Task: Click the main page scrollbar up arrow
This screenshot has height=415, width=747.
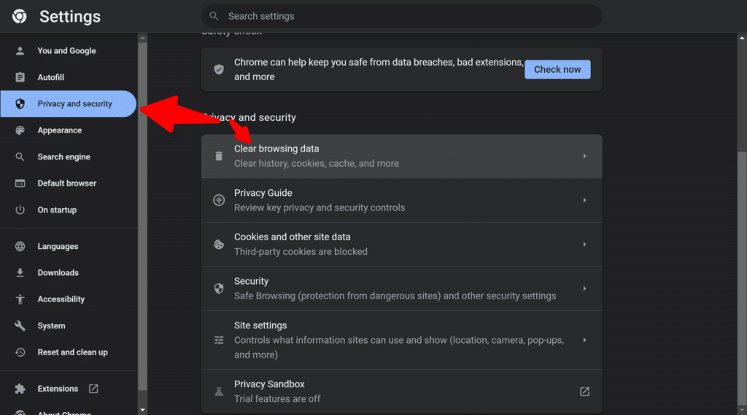Action: pos(742,38)
